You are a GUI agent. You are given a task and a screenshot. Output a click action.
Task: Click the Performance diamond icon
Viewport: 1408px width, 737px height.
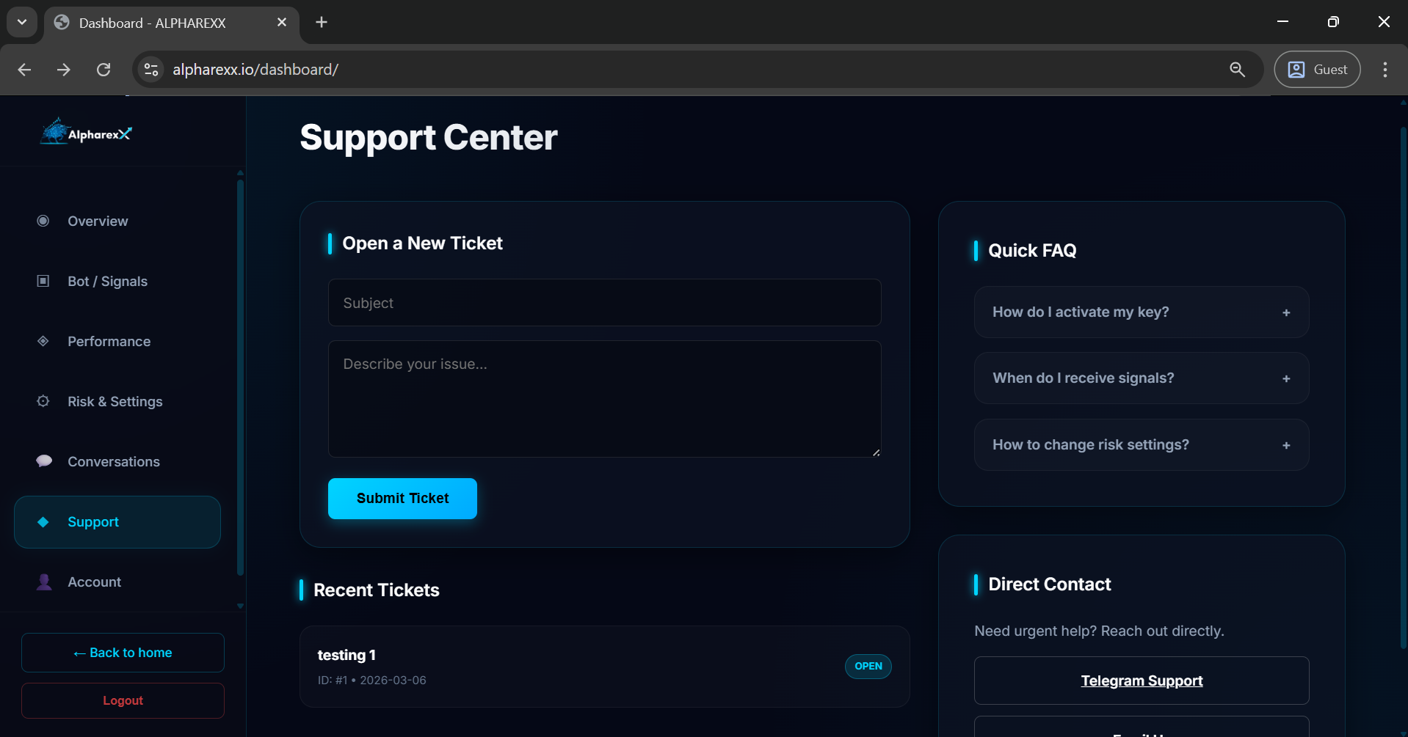pos(43,341)
